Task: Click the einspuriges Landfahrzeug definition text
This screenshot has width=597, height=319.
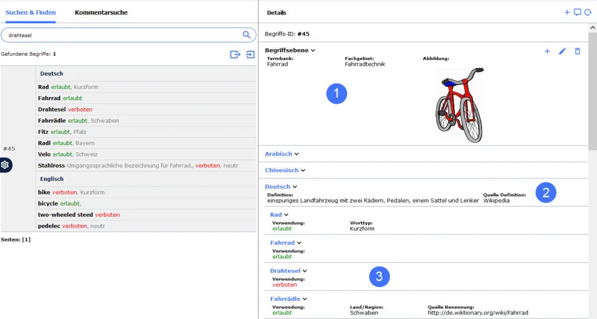Action: coord(373,200)
